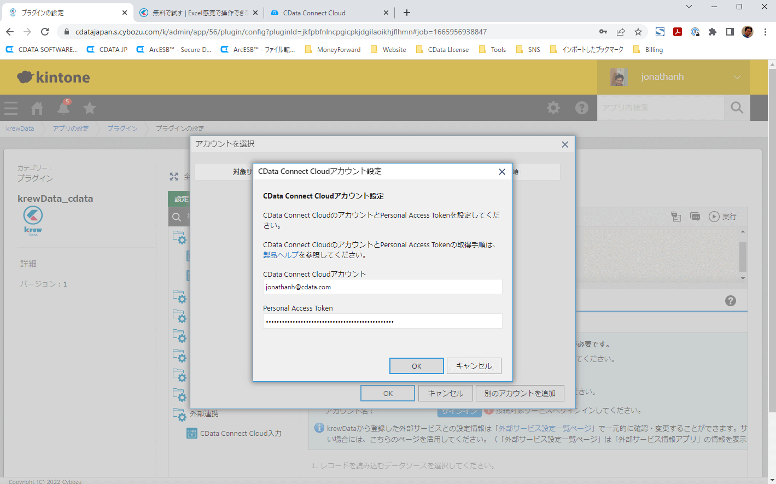The width and height of the screenshot is (776, 484).
Task: Open the kintone notifications bell
Action: 63,108
